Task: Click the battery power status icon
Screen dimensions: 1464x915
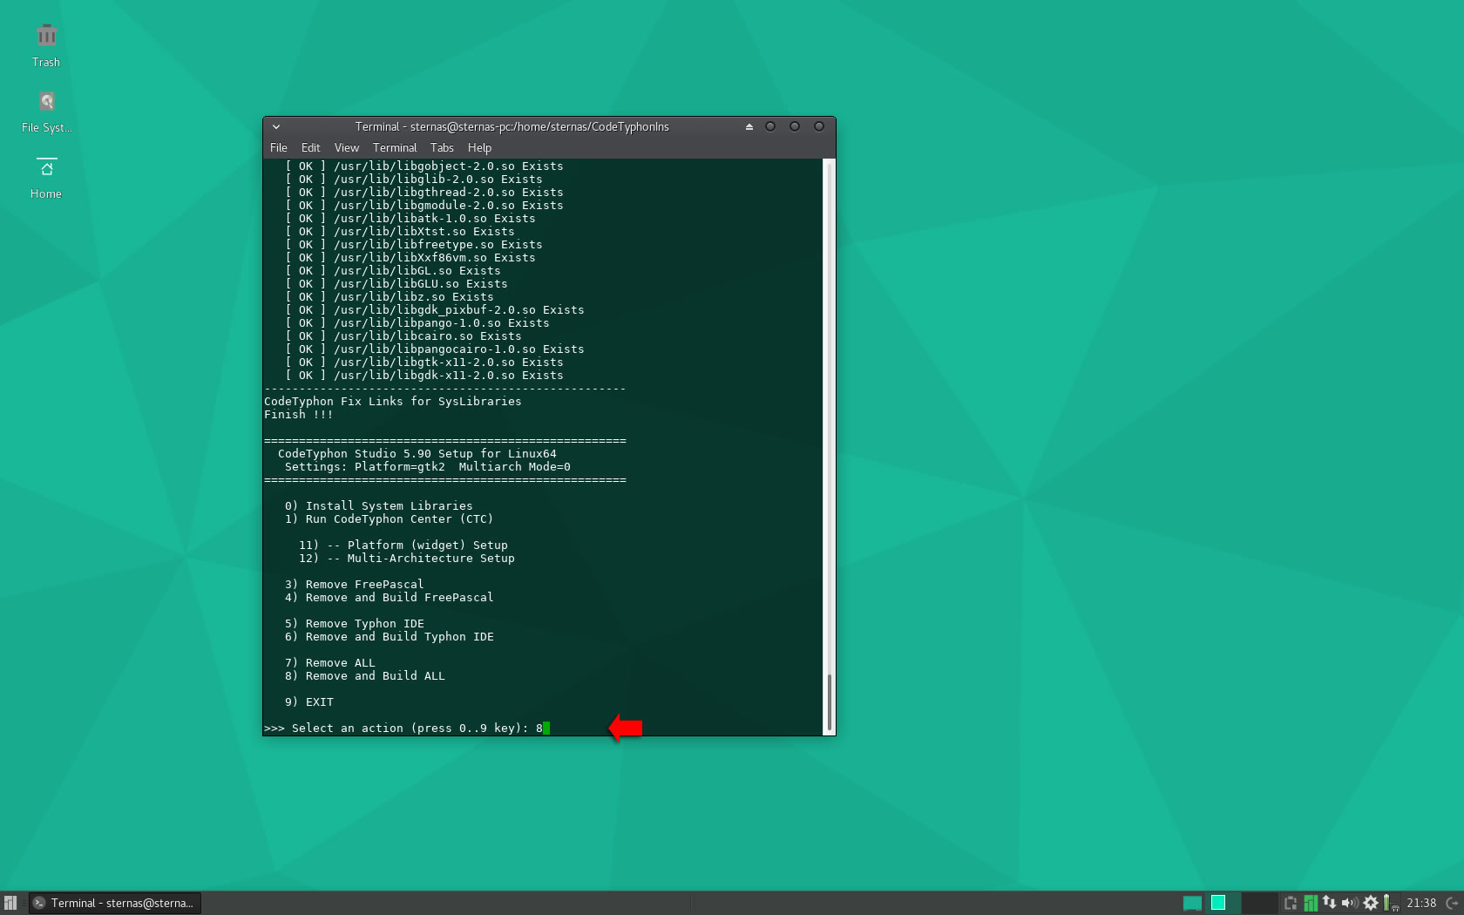Action: click(x=1390, y=903)
